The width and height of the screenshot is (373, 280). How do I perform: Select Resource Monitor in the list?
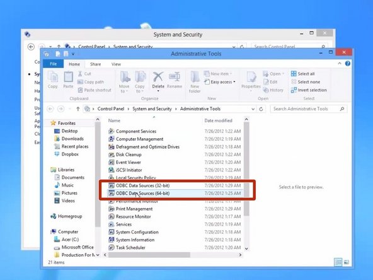point(130,216)
